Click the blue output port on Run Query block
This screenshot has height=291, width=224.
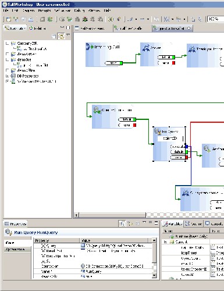pos(187,147)
